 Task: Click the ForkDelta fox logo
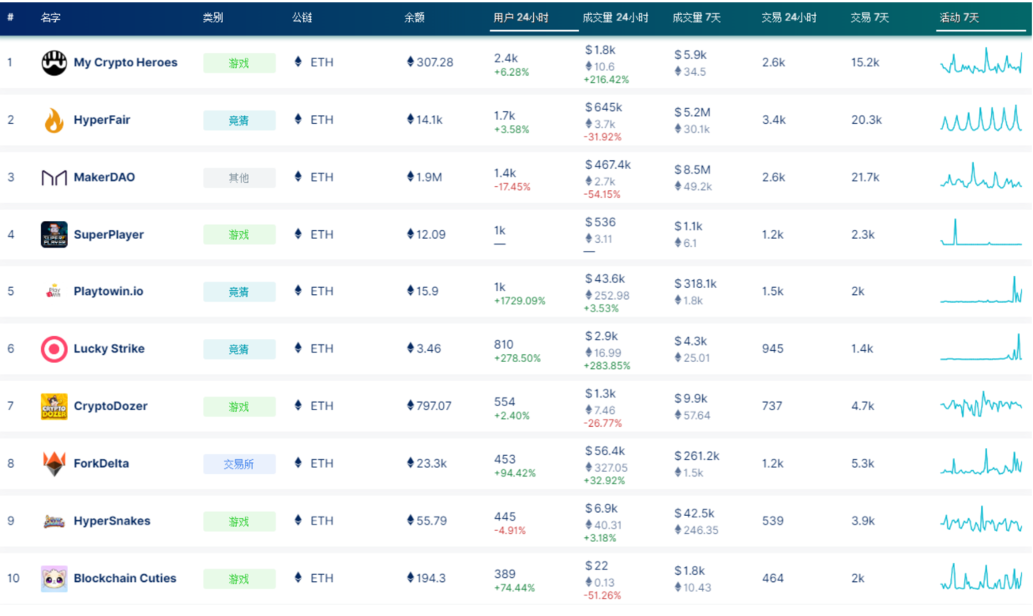tap(54, 463)
